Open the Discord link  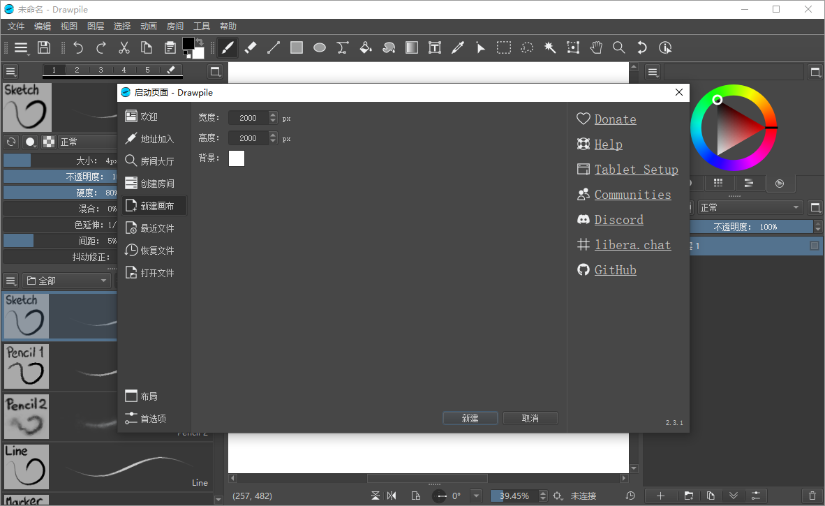point(618,220)
